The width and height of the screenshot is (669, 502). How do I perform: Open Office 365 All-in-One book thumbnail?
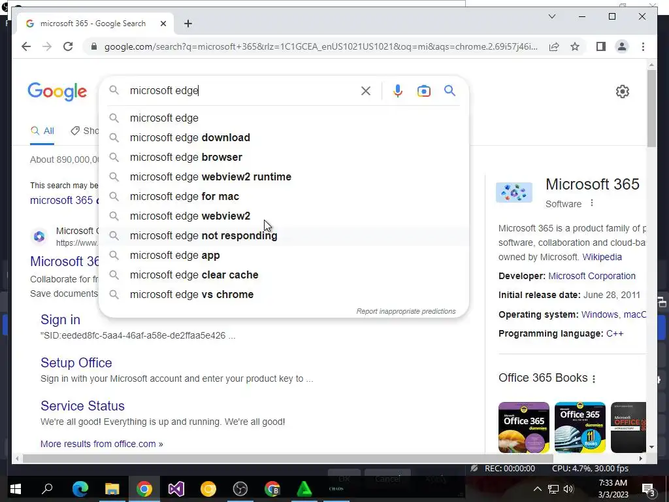(x=580, y=427)
